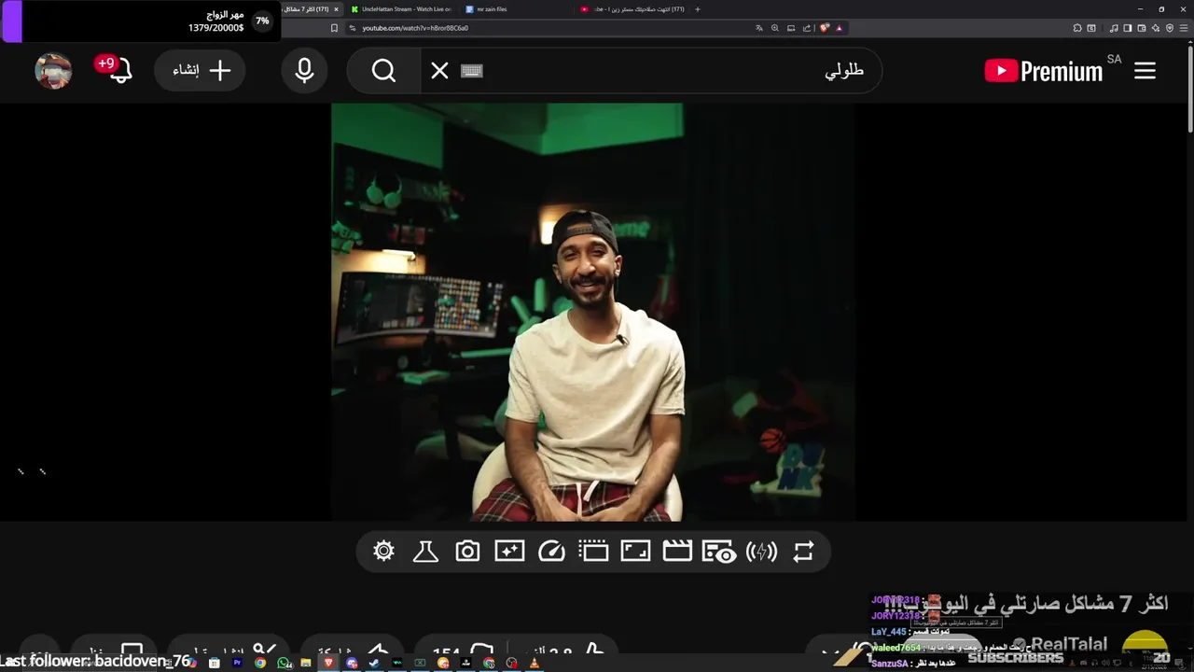The height and width of the screenshot is (672, 1194).
Task: Click the bookmark icon left of address bar
Action: [x=334, y=28]
